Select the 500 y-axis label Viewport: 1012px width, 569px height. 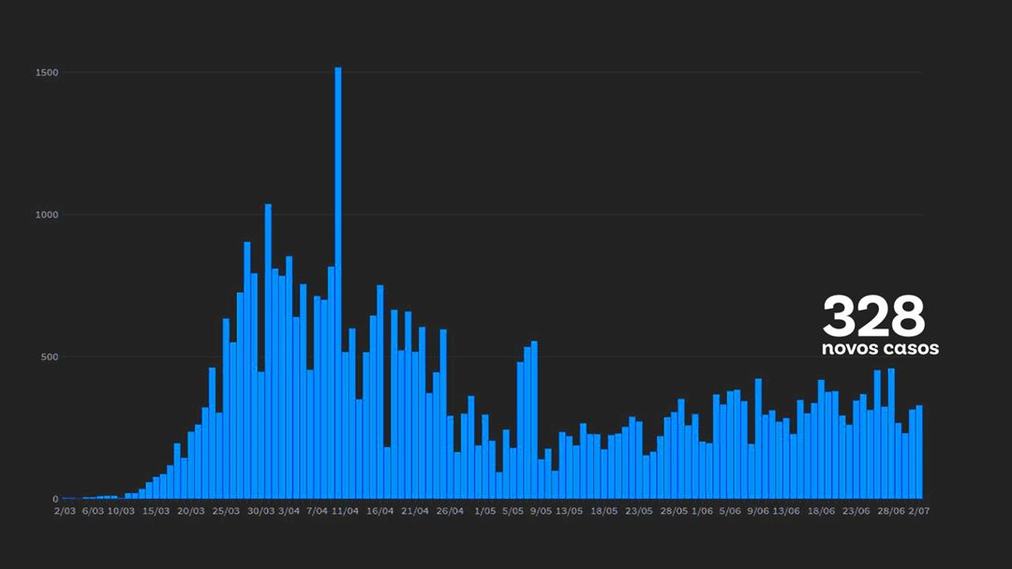(x=49, y=357)
